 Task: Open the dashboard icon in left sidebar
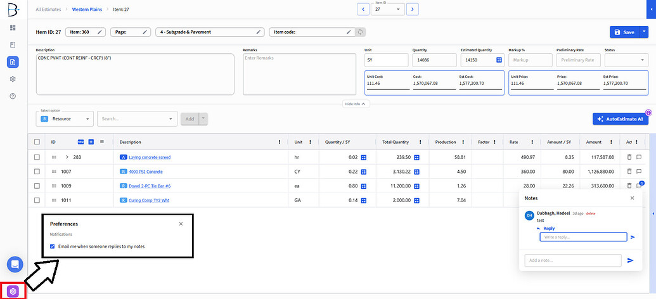click(x=13, y=28)
